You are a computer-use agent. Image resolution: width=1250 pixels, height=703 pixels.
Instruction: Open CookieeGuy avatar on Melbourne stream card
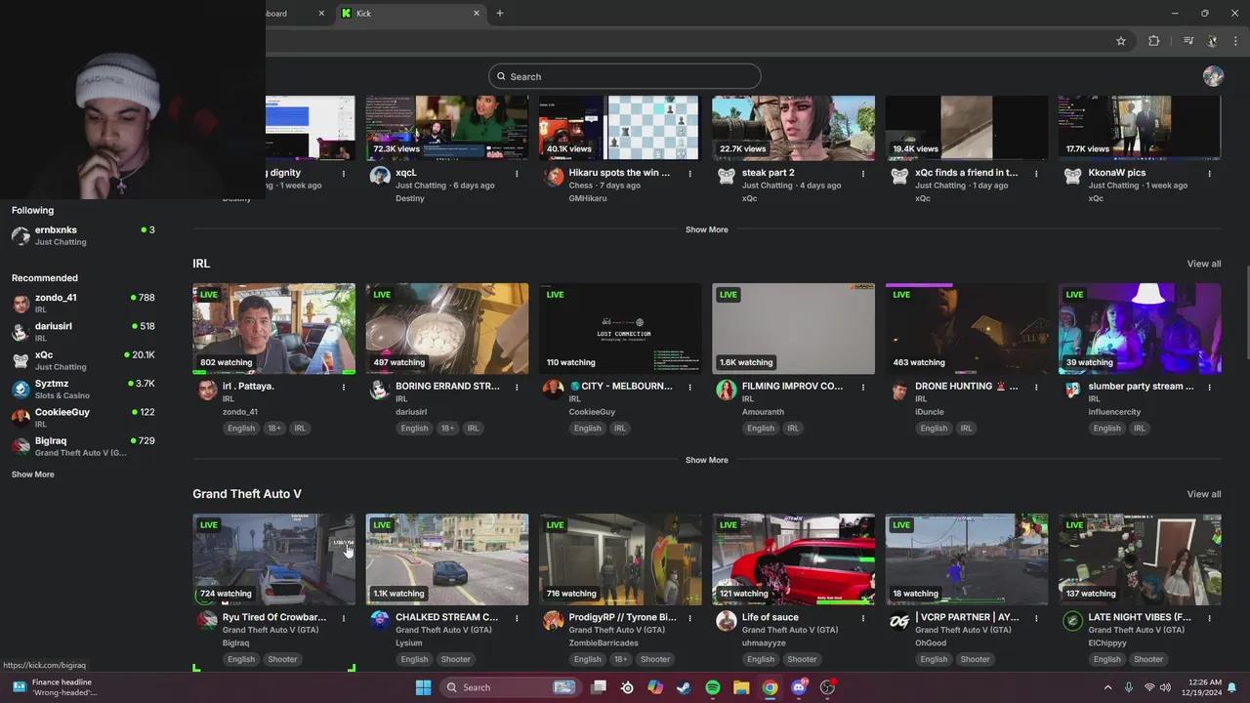(x=554, y=391)
